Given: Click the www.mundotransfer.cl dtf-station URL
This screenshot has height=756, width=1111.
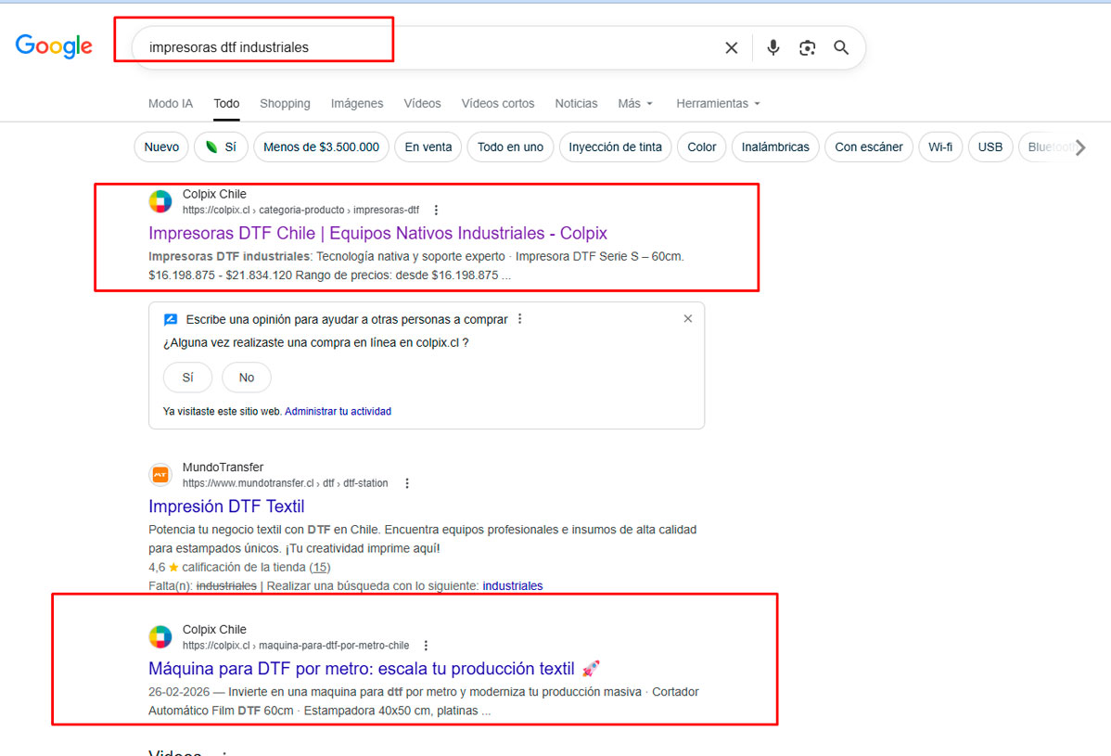Looking at the screenshot, I should point(285,483).
